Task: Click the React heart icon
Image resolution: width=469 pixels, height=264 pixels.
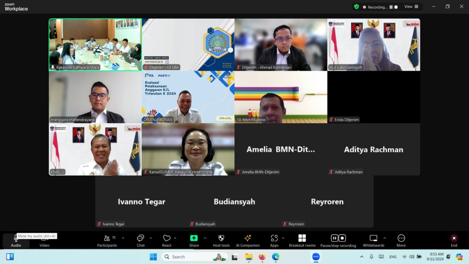Action: 167,240
